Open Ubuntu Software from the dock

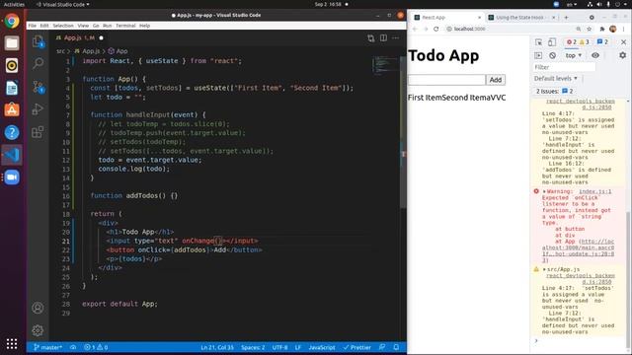[x=12, y=109]
